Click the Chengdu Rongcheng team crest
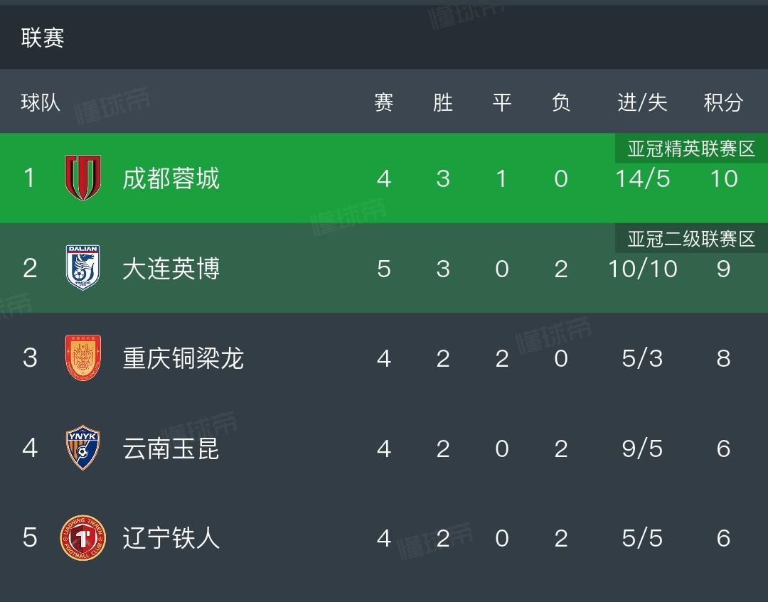This screenshot has height=602, width=768. coord(83,178)
